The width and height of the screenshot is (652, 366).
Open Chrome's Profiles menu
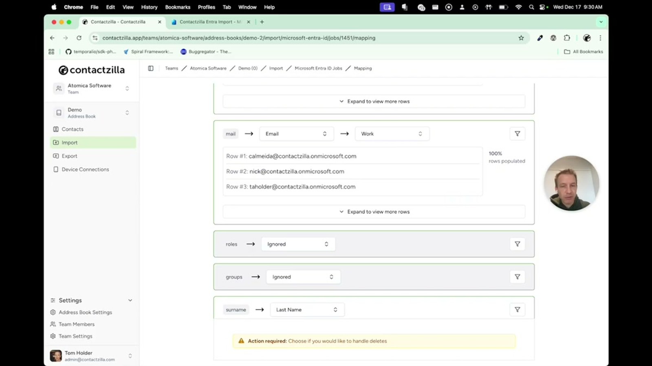(x=207, y=7)
